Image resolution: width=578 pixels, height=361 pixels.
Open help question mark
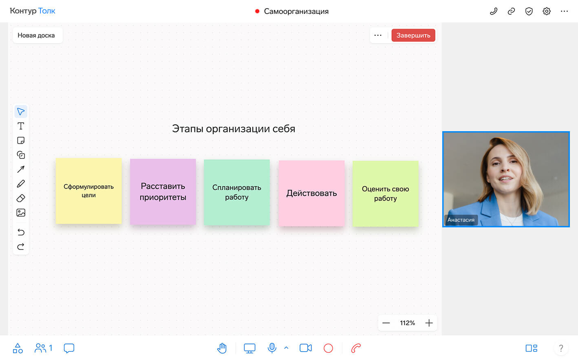(x=561, y=348)
